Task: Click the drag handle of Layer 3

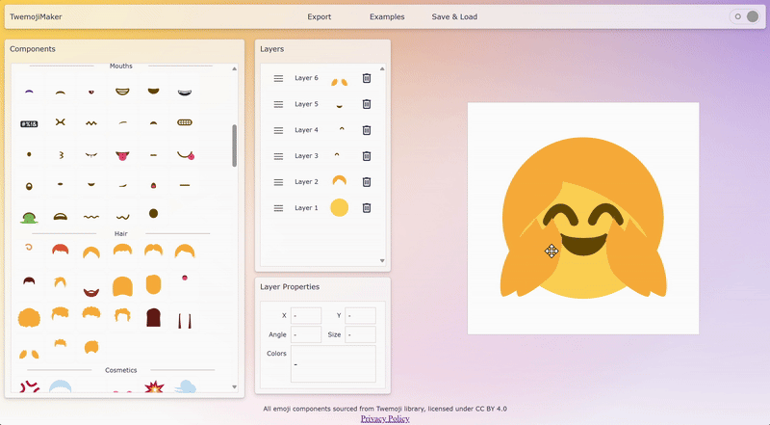Action: pyautogui.click(x=278, y=155)
